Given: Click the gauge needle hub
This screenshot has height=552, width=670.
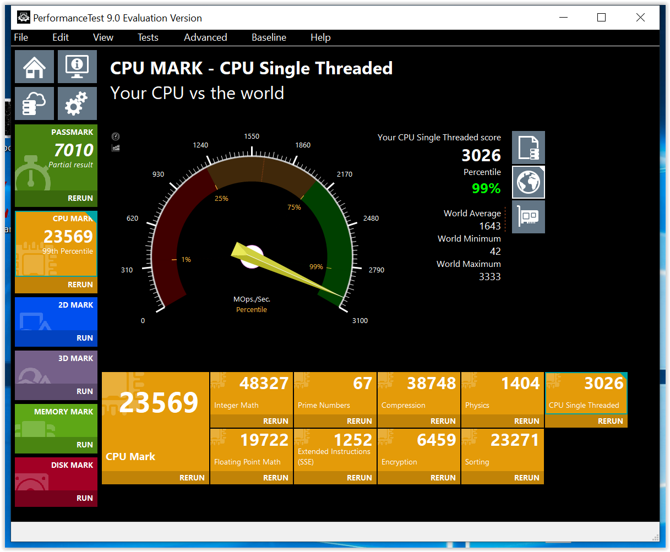Looking at the screenshot, I should 252,257.
